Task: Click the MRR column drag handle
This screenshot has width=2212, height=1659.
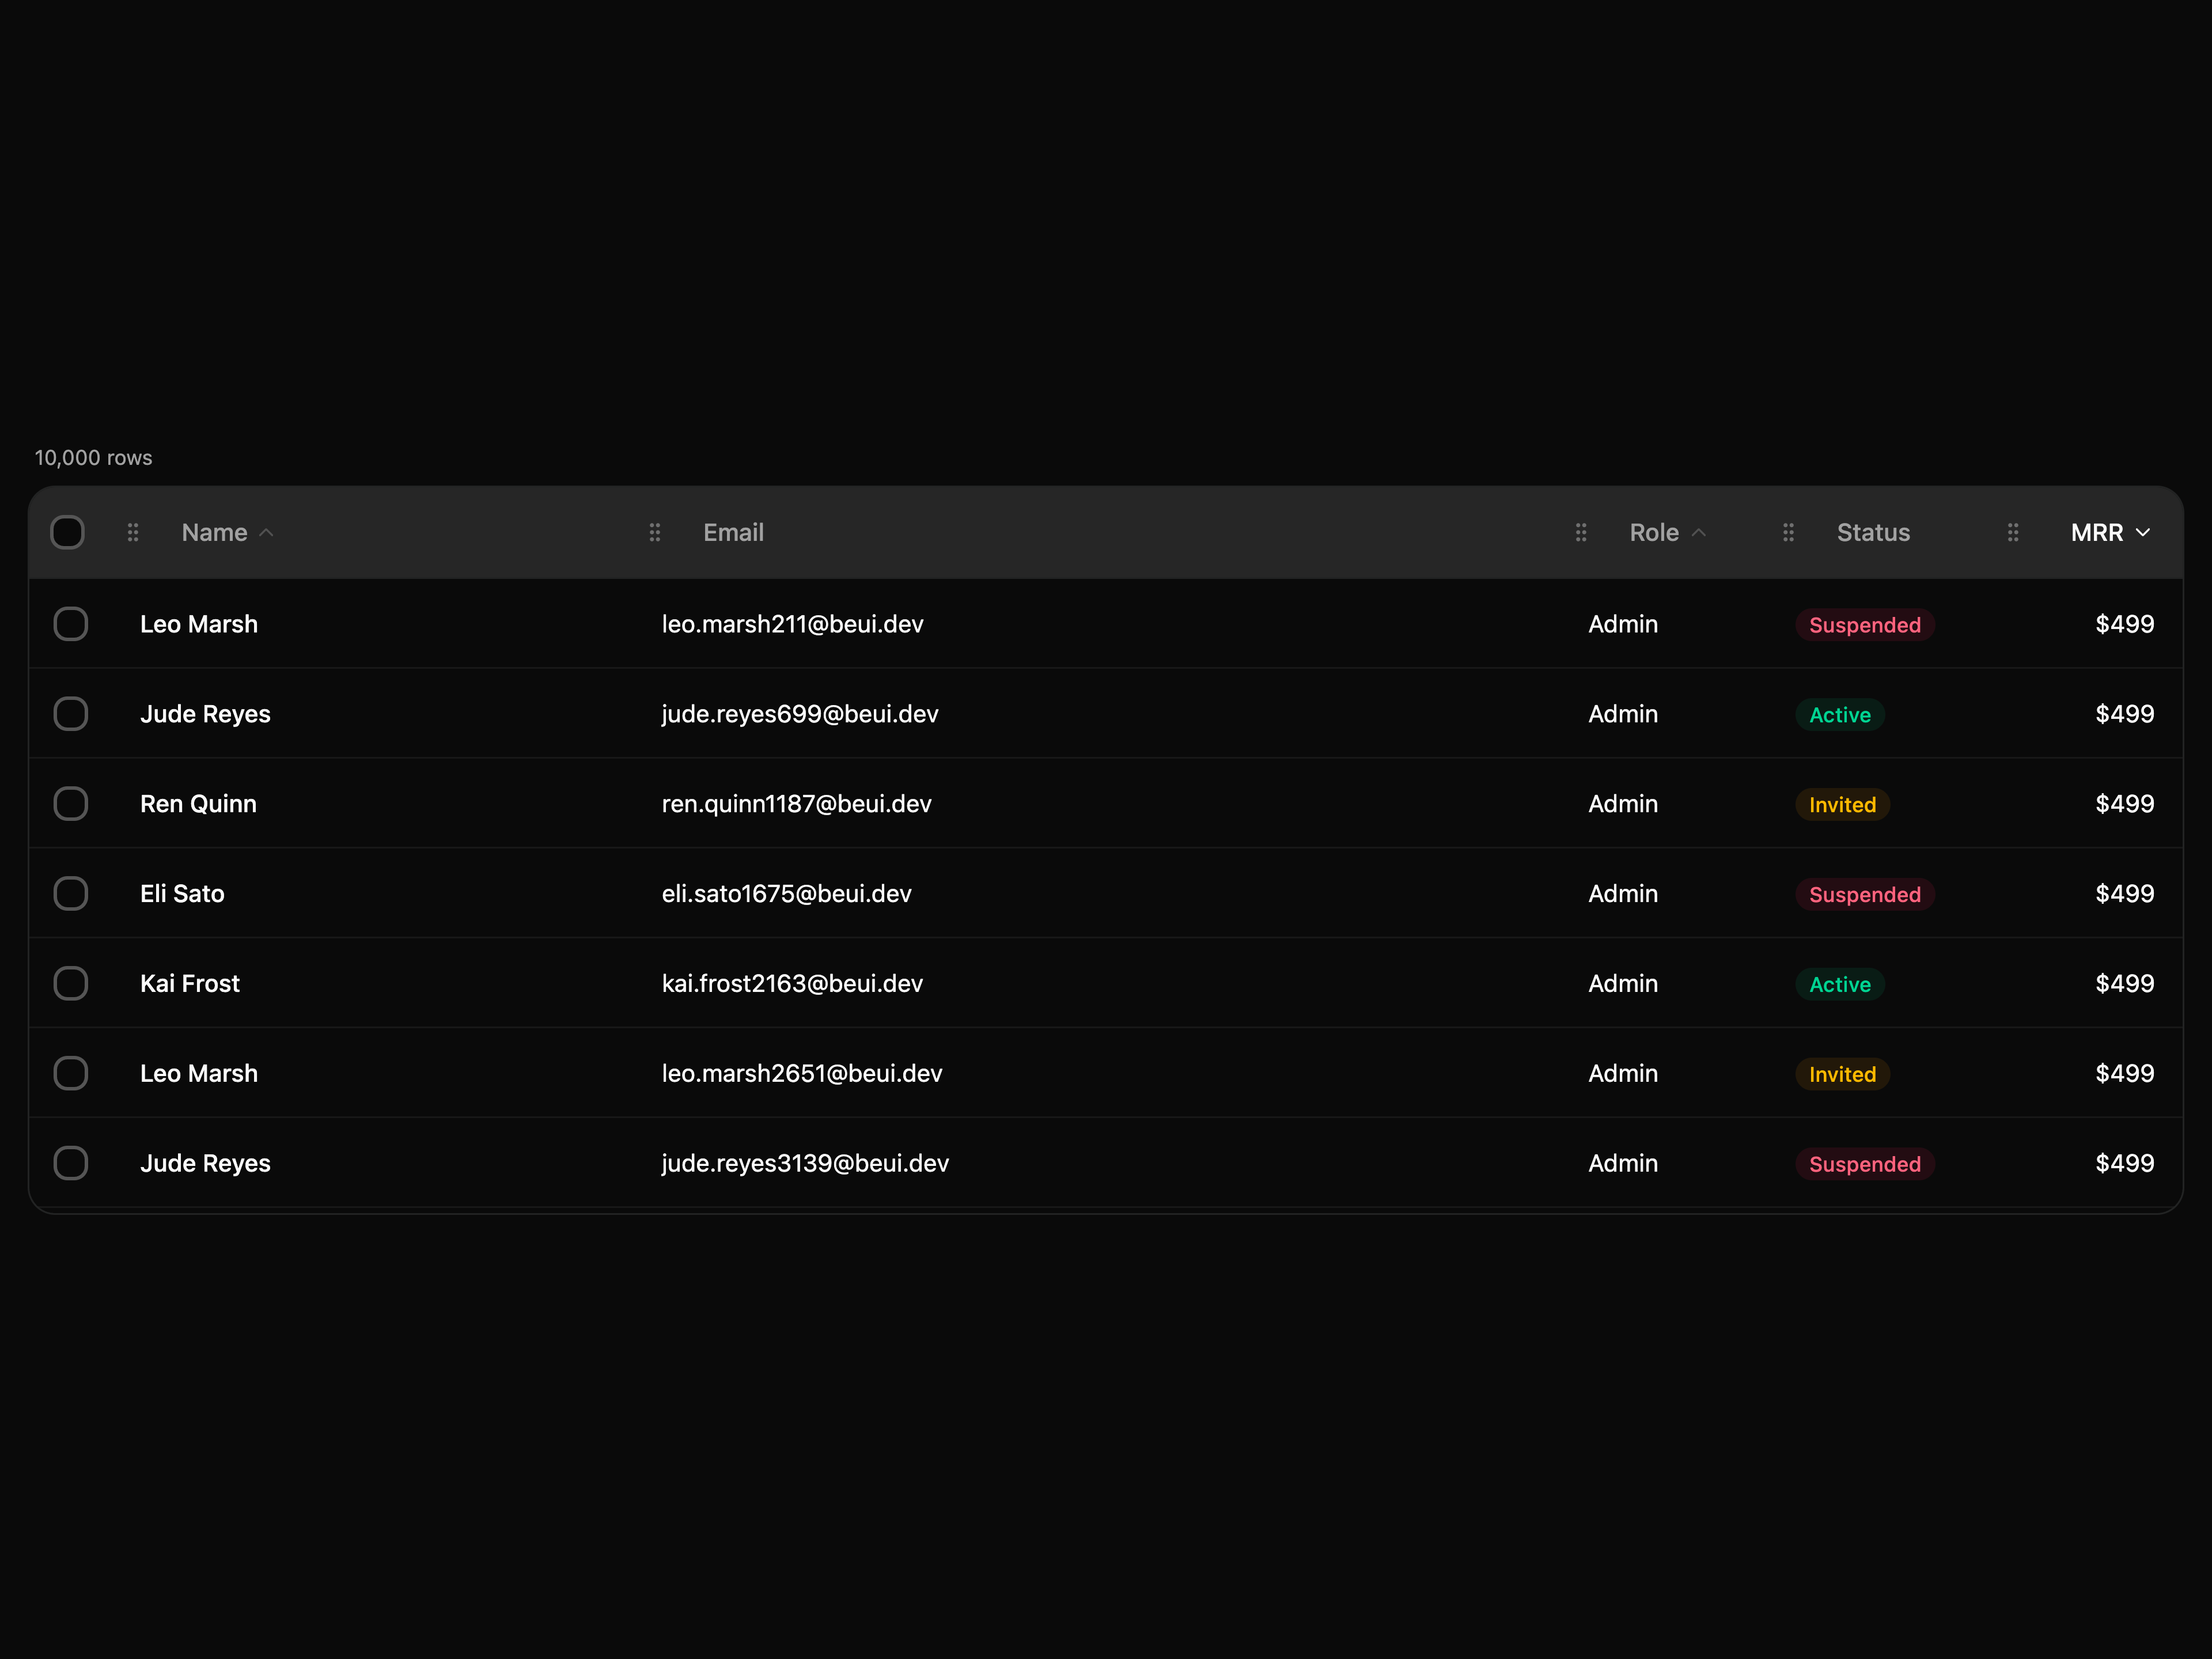Action: click(2013, 533)
